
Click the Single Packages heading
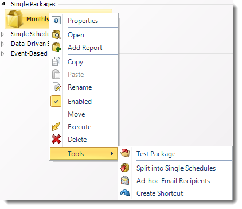pyautogui.click(x=33, y=4)
